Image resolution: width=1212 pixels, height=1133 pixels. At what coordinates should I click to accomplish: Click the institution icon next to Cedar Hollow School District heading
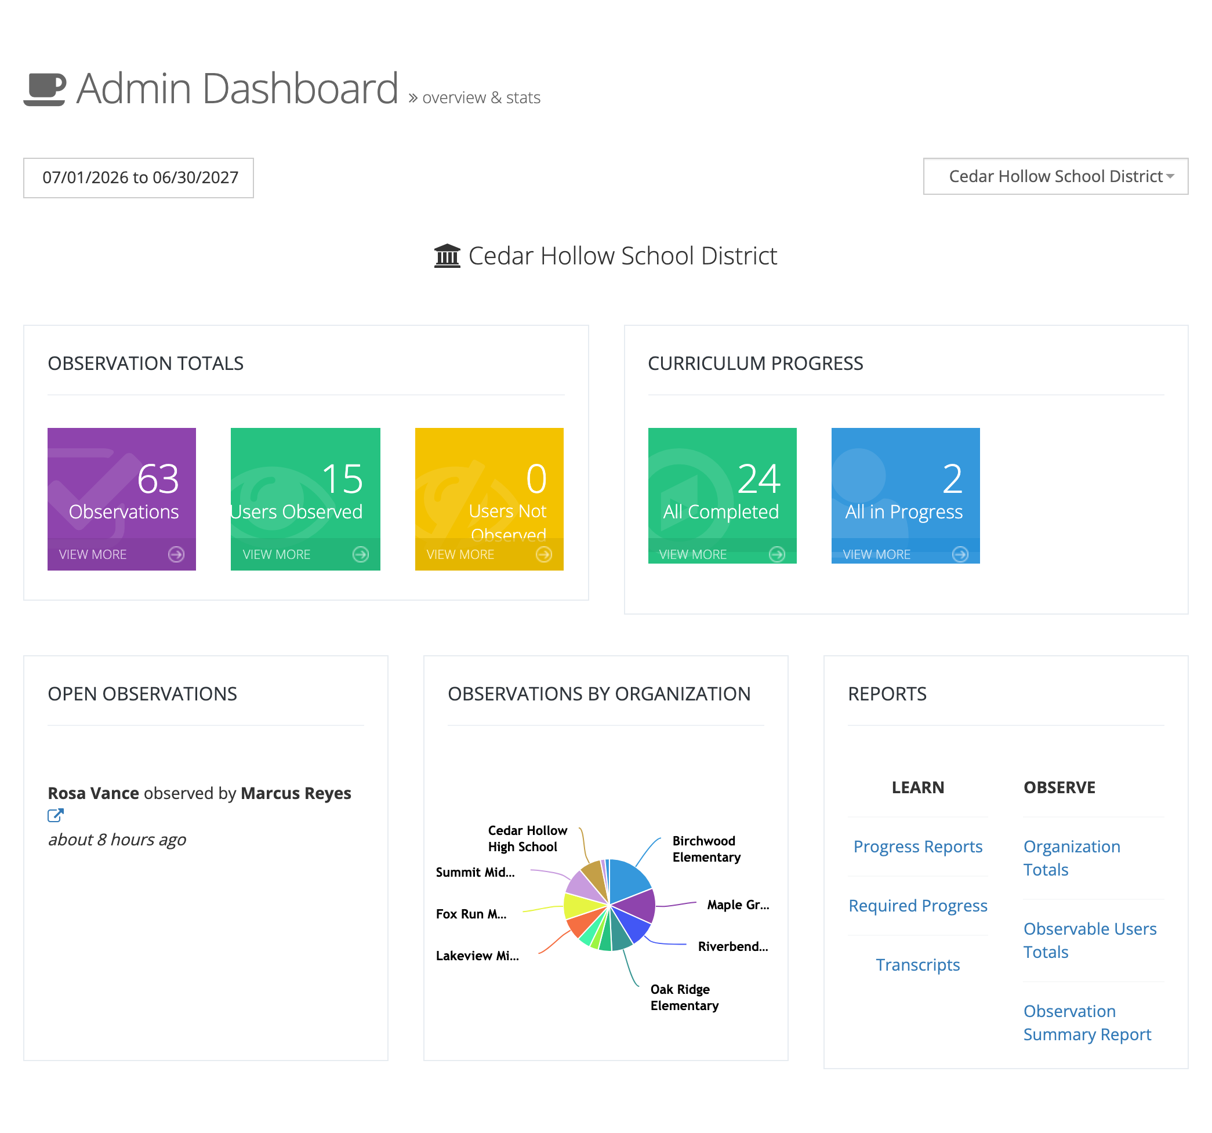pos(447,256)
